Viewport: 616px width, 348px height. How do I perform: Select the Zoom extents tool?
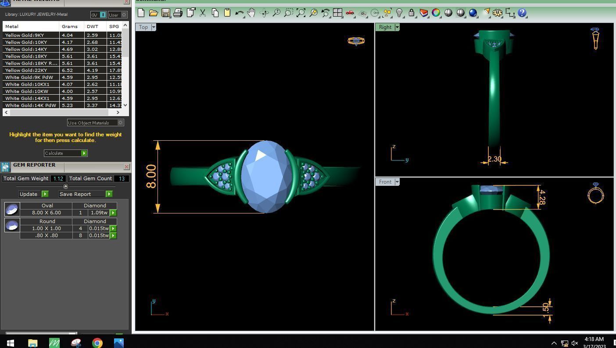(x=301, y=13)
